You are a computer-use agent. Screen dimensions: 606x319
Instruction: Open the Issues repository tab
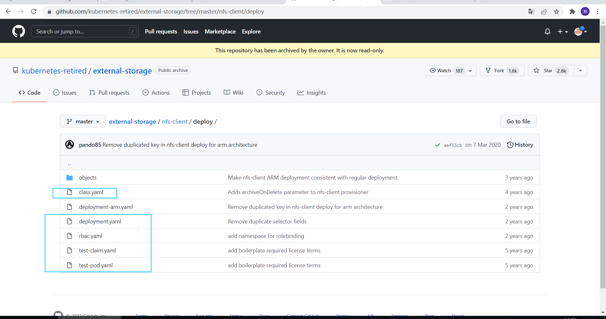coord(65,93)
